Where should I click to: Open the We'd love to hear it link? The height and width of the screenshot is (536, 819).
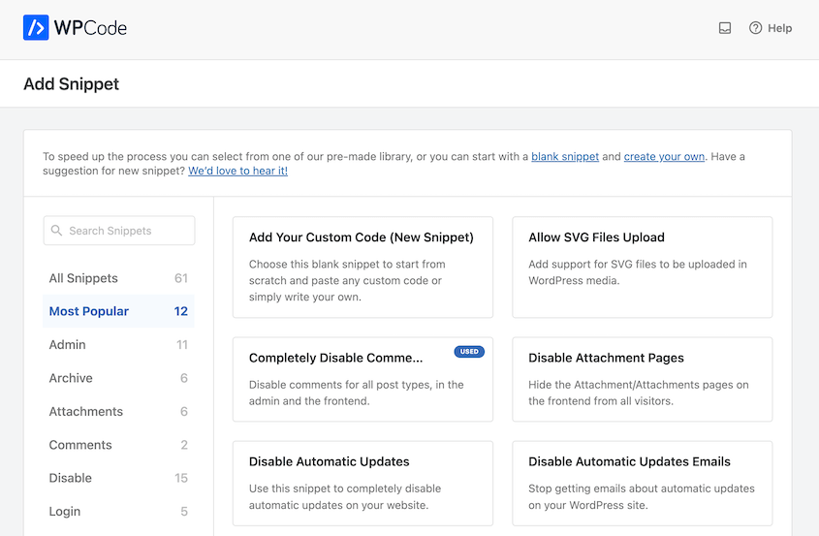click(x=237, y=171)
